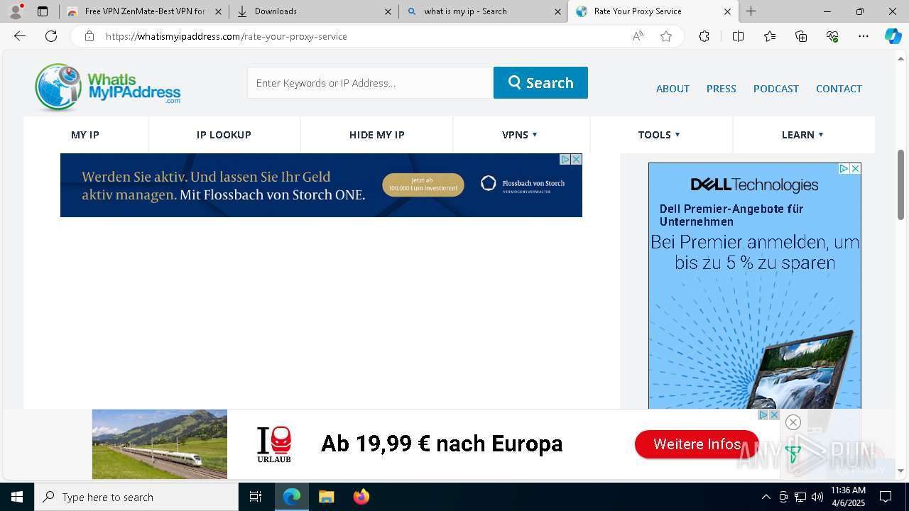Add page to favorites with star icon
909x511 pixels.
(x=666, y=36)
